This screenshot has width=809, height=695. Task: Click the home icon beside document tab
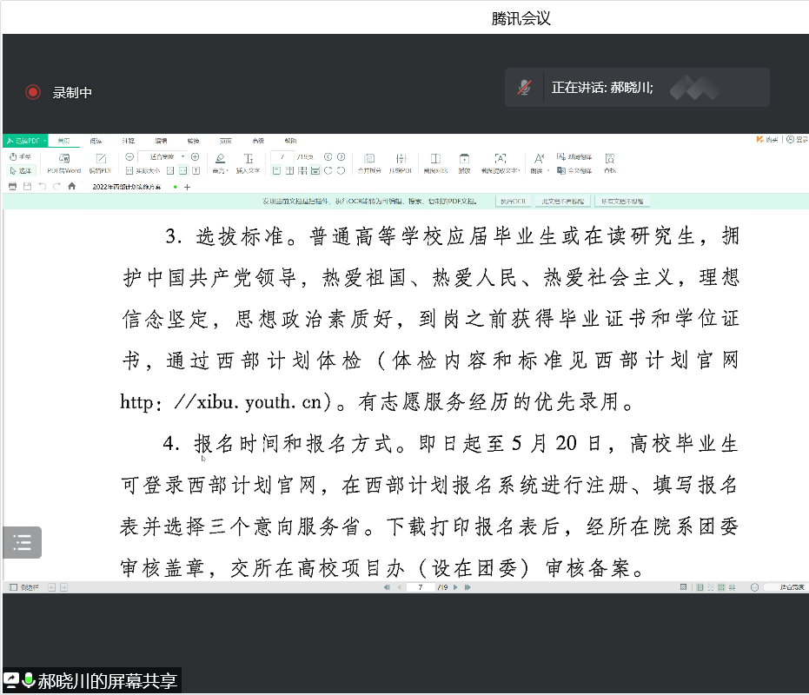click(x=72, y=186)
